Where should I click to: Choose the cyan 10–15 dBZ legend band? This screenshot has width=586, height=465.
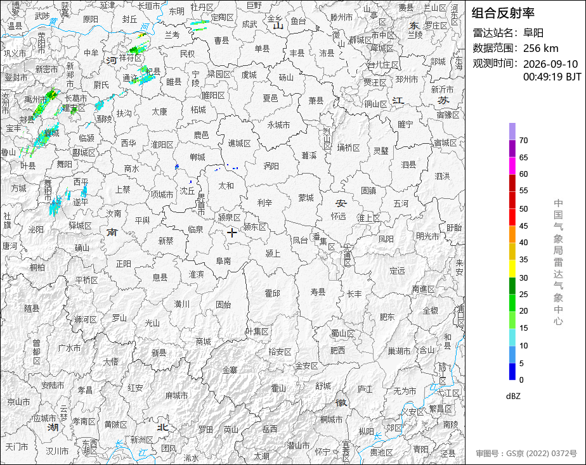(512, 338)
